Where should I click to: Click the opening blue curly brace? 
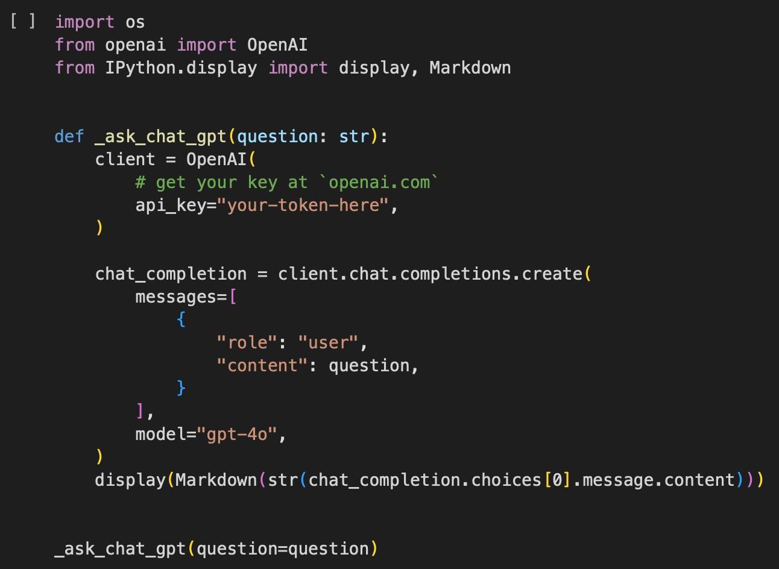click(181, 319)
